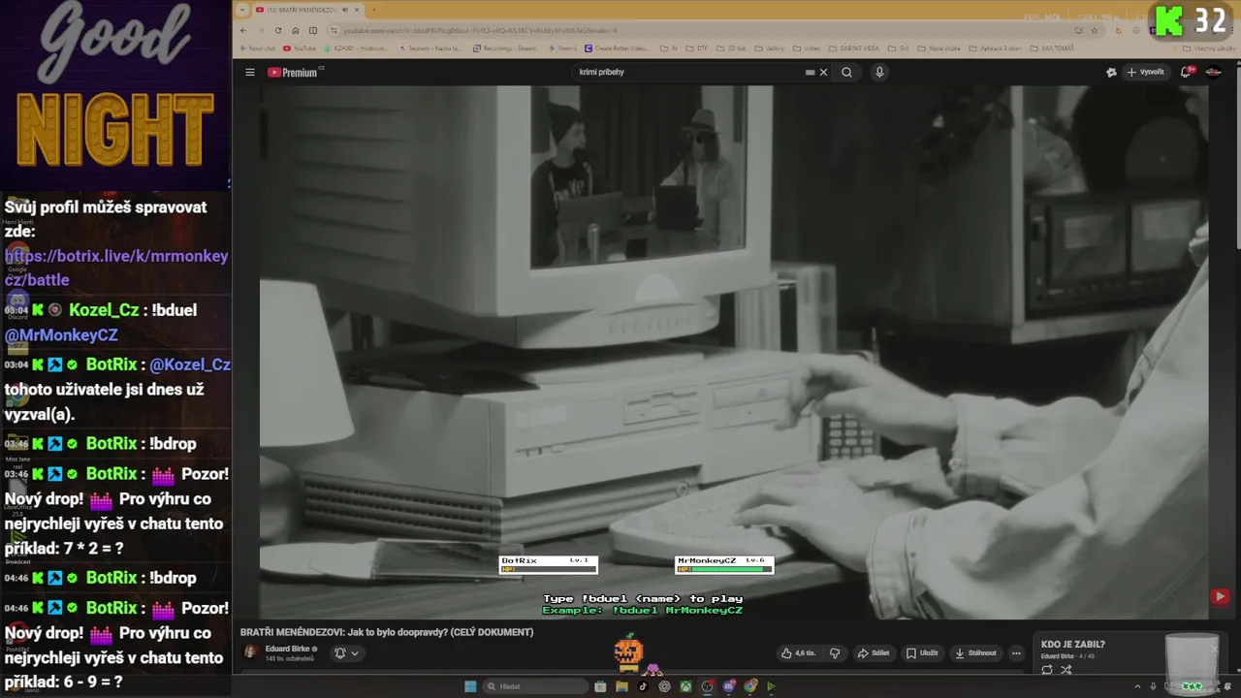1241x698 pixels.
Task: Click the KDO JE ZABIL? playlist title
Action: click(x=1073, y=644)
